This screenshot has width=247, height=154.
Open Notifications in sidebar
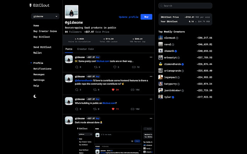[x=42, y=69]
